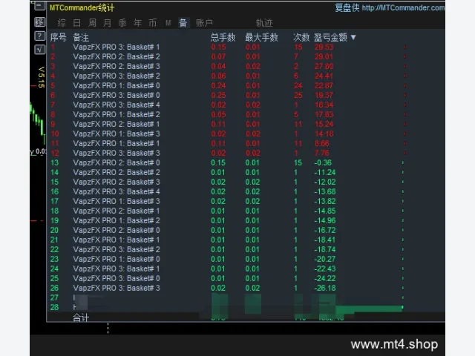Open the http://MTCommander.com link
475x356 pixels.
pos(403,7)
